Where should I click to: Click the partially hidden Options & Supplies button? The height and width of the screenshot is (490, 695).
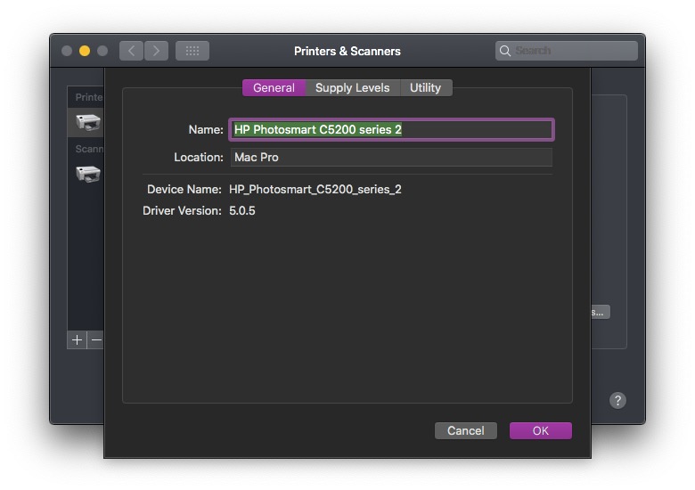[600, 312]
